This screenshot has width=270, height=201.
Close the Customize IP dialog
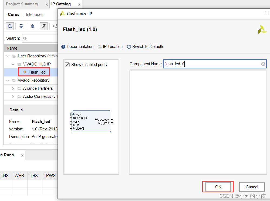(x=267, y=13)
